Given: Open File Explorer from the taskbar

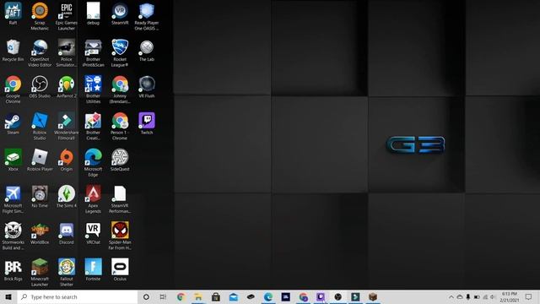Looking at the screenshot, I should (x=198, y=296).
